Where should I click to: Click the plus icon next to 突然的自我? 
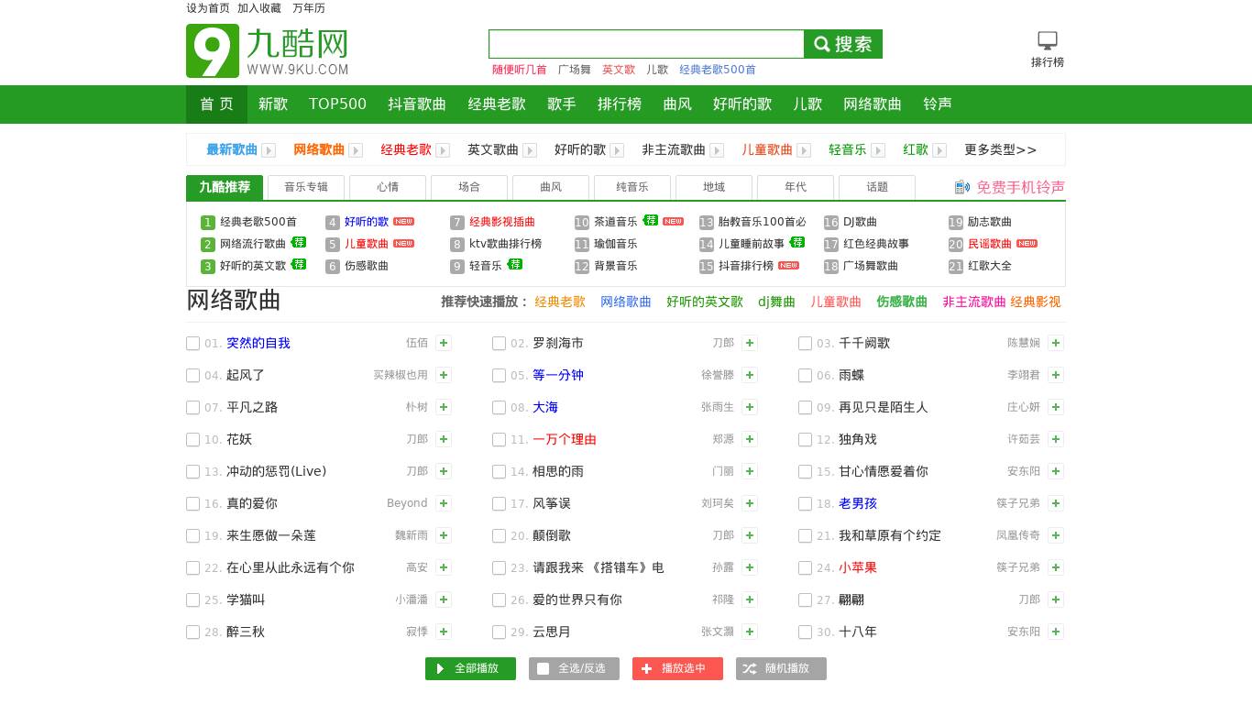pos(444,343)
